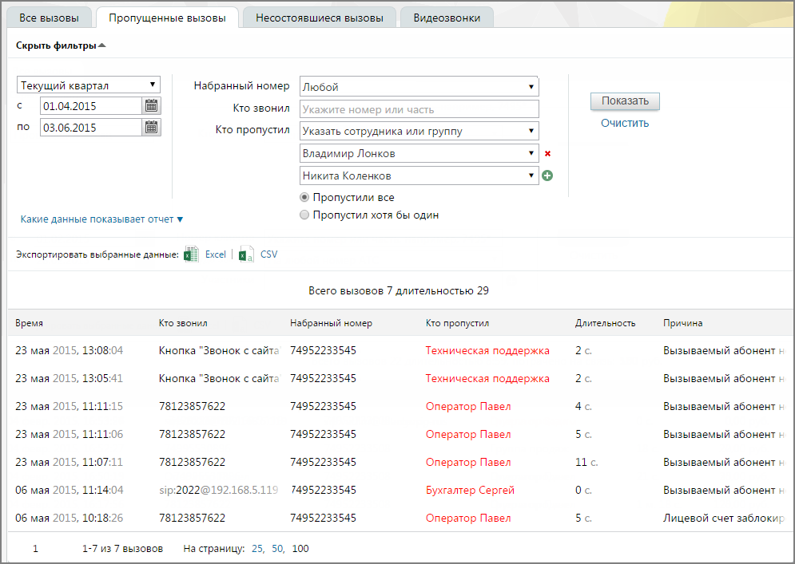
Task: Switch to 'Все вызовы' tab
Action: (50, 18)
